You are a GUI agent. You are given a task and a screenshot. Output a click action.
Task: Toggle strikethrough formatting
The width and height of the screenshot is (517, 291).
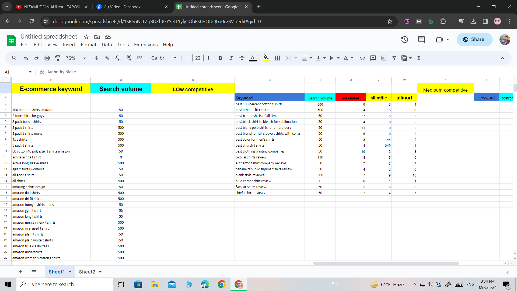(242, 58)
